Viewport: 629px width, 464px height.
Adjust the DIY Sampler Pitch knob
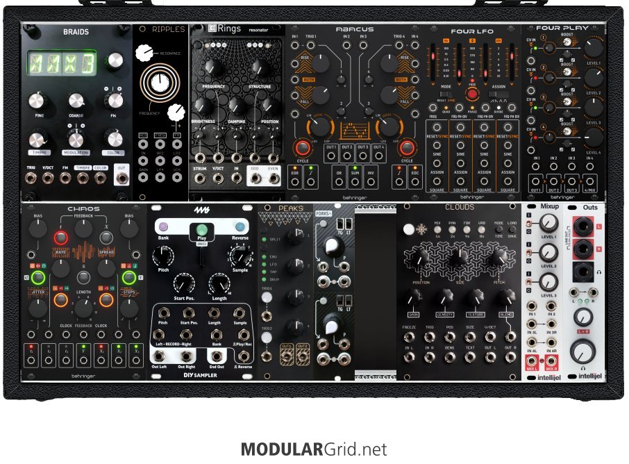click(x=163, y=256)
